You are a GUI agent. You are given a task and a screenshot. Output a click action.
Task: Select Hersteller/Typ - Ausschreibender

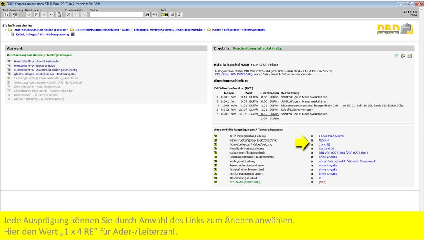[x=37, y=61]
